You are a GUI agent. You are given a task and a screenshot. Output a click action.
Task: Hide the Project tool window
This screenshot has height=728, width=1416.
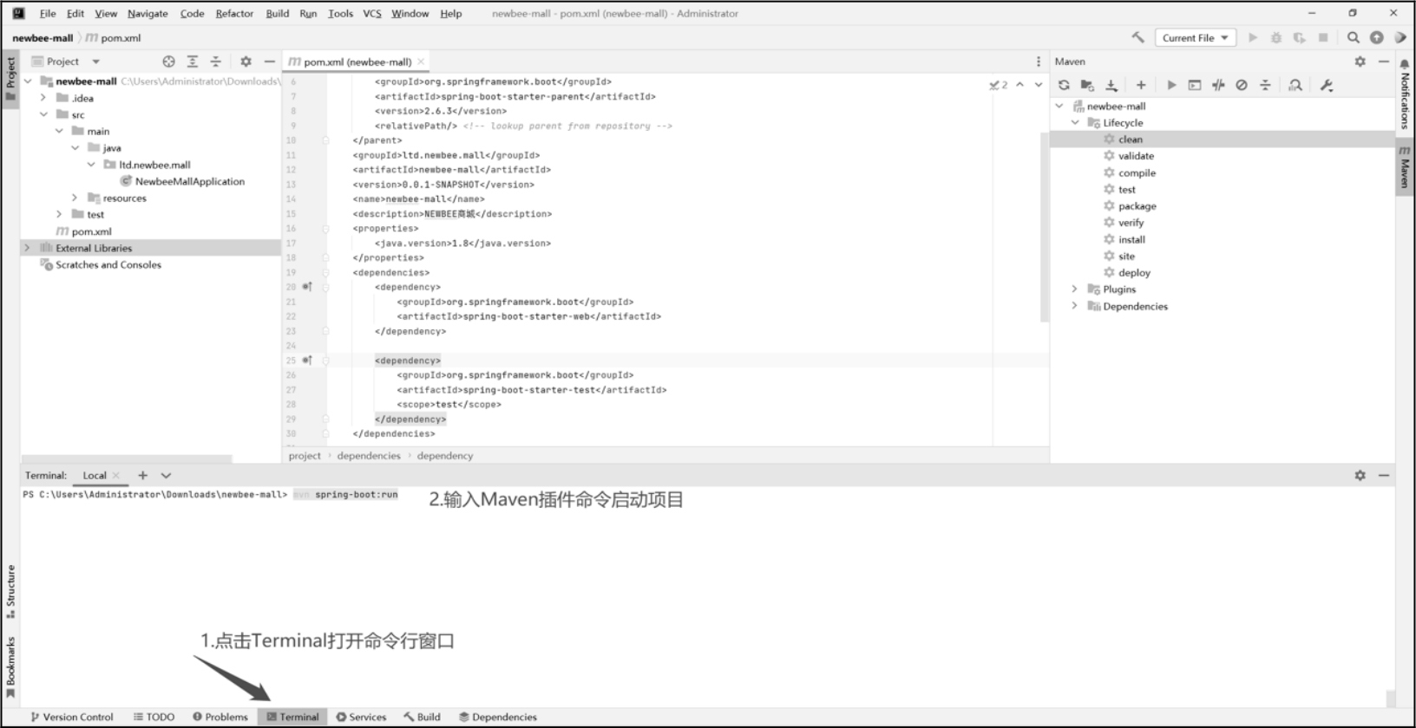270,62
